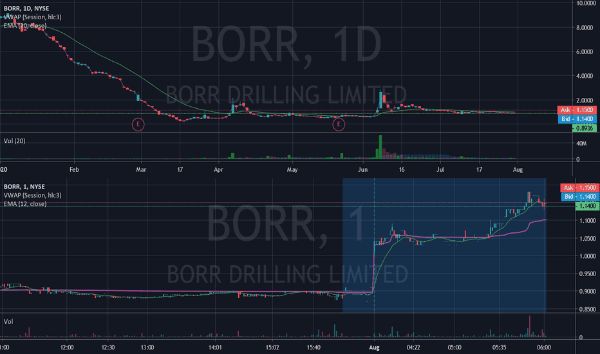The height and width of the screenshot is (354, 600).
Task: Click the 14:01 time axis label
Action: tap(215, 348)
